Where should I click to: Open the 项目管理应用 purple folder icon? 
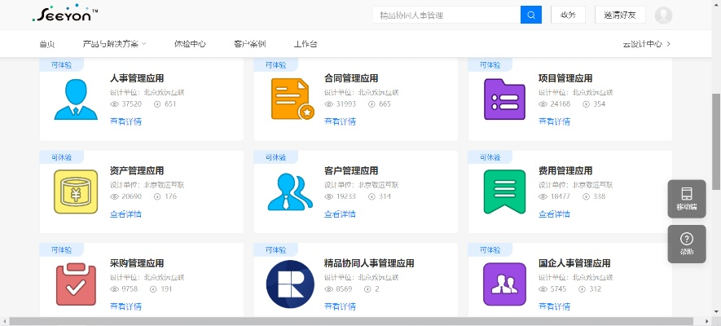[x=504, y=99]
